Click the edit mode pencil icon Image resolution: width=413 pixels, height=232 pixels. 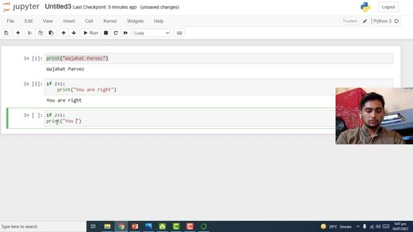pyautogui.click(x=365, y=21)
